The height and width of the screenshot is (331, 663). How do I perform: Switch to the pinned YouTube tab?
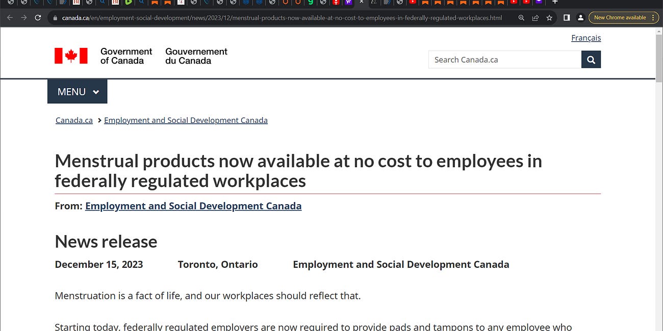(413, 3)
